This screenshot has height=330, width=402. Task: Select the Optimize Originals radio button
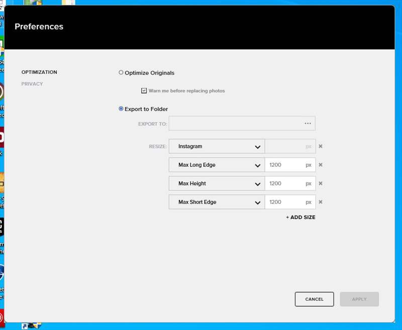click(x=121, y=73)
